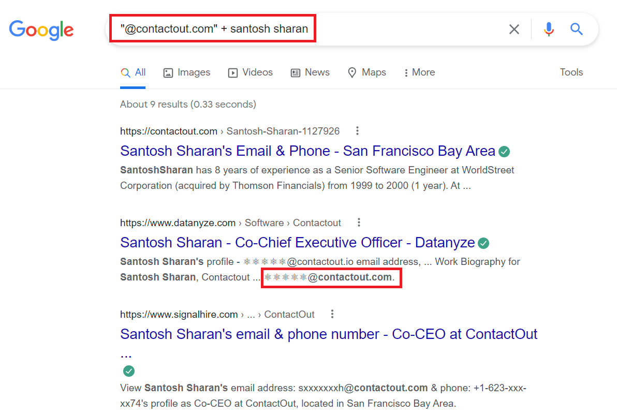Submit search with magnifying glass icon
Screen dimensions: 617x414
click(577, 29)
